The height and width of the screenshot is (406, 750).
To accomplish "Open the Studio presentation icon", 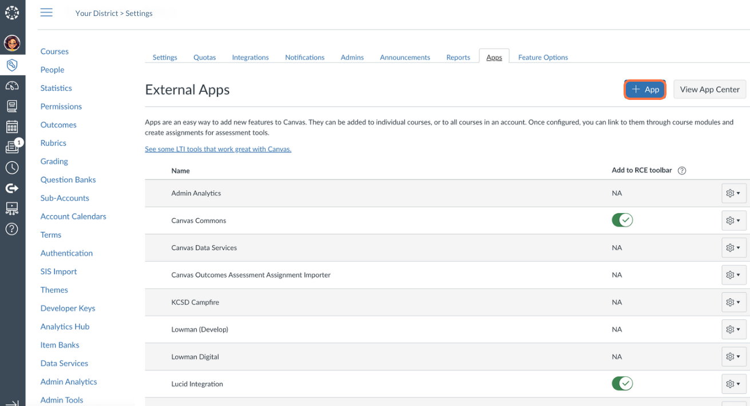I will tap(12, 208).
